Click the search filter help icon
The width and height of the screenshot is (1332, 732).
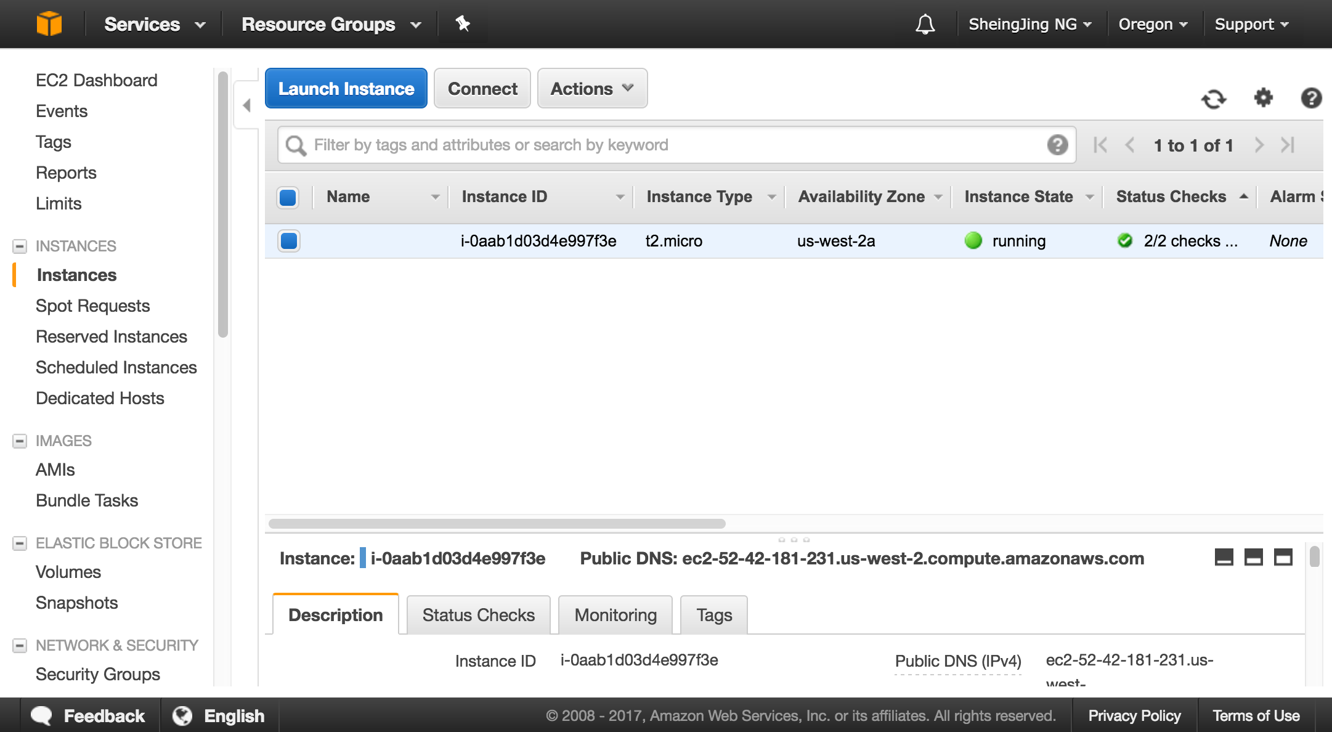pyautogui.click(x=1057, y=145)
